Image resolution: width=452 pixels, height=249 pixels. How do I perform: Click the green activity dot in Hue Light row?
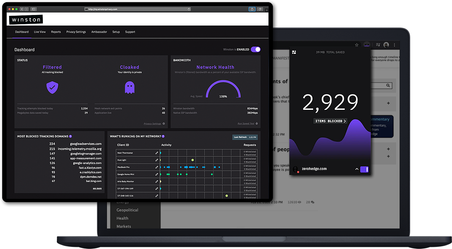(193, 160)
